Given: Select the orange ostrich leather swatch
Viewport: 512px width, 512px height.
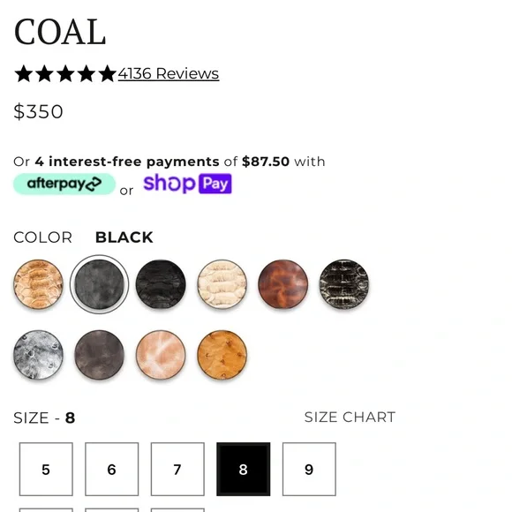Looking at the screenshot, I should coord(222,355).
